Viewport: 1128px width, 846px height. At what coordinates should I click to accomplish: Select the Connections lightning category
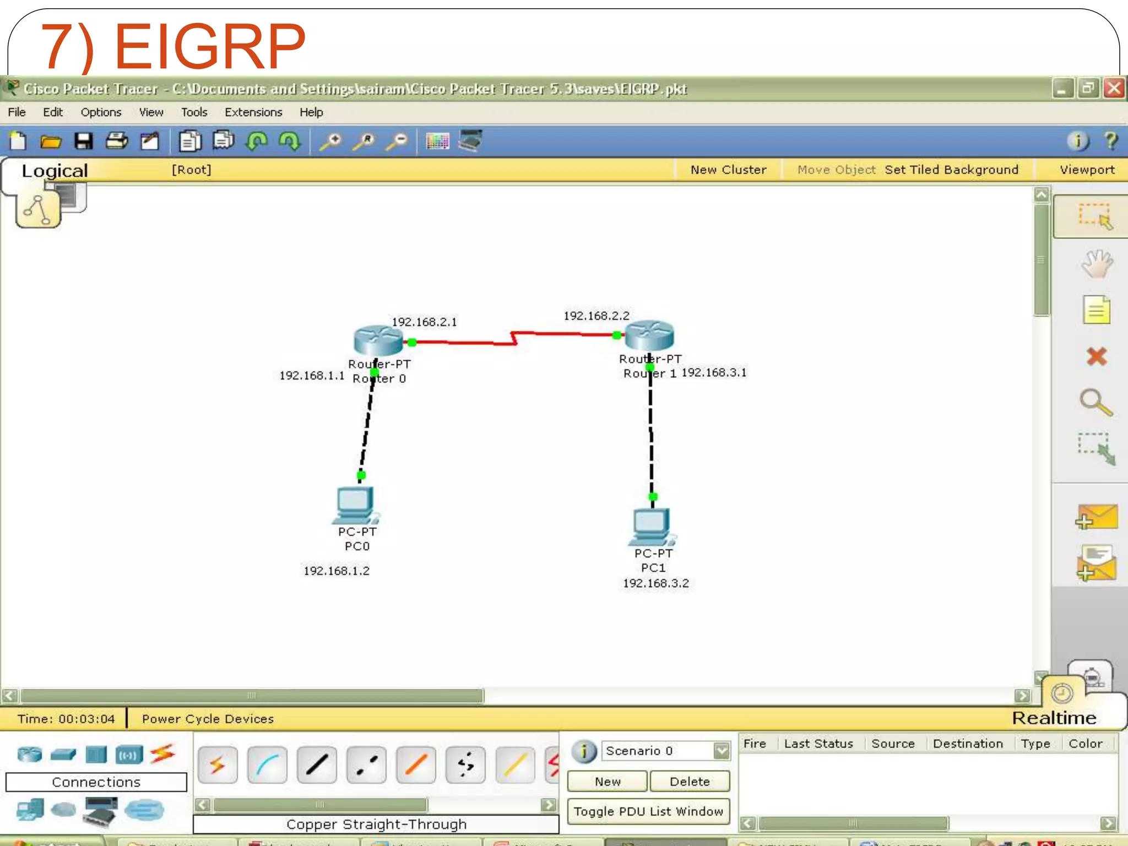tap(163, 754)
